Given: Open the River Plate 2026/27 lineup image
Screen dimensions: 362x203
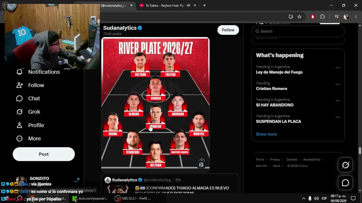Looking at the screenshot, I should (x=155, y=105).
